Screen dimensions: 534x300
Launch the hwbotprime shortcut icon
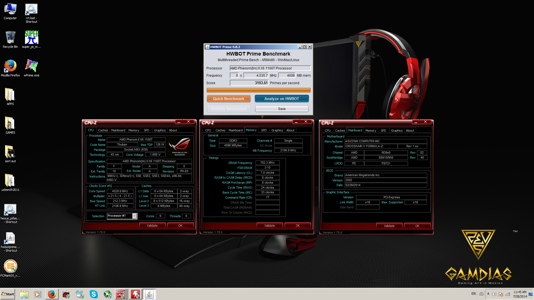10,242
